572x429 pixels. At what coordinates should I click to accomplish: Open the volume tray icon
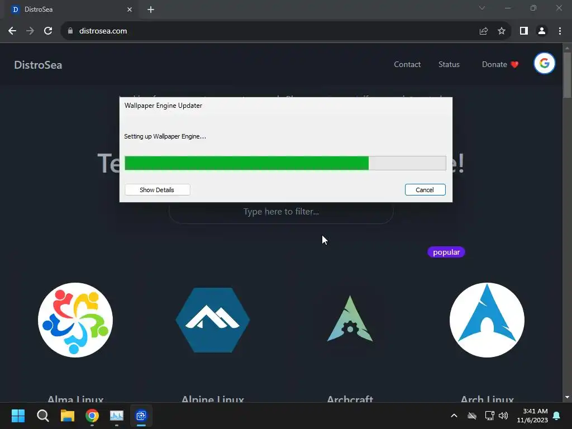[503, 416]
